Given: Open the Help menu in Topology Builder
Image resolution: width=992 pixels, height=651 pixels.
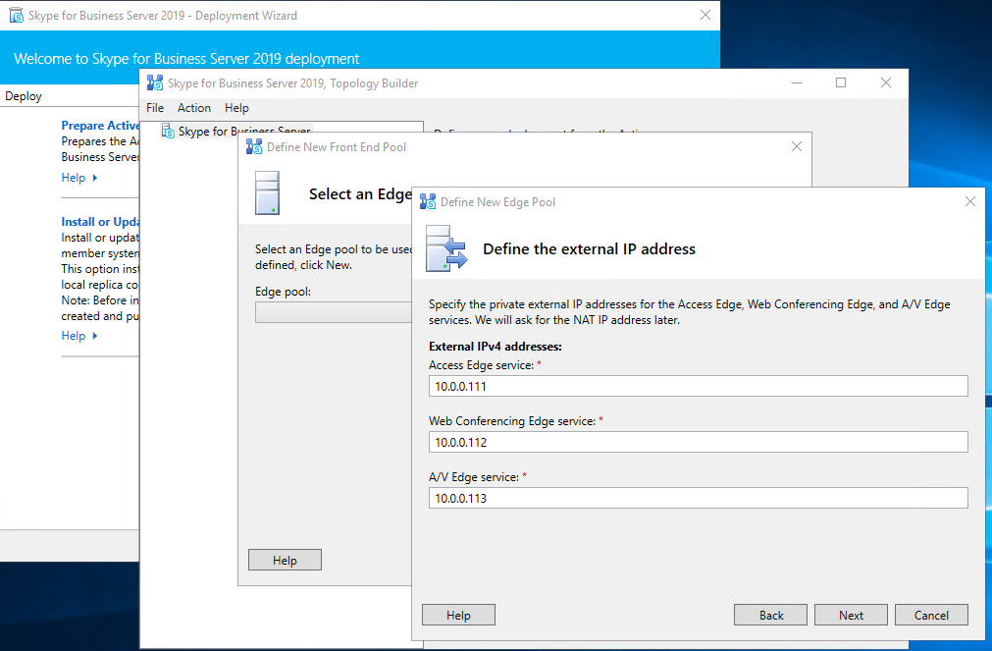Looking at the screenshot, I should pos(236,108).
